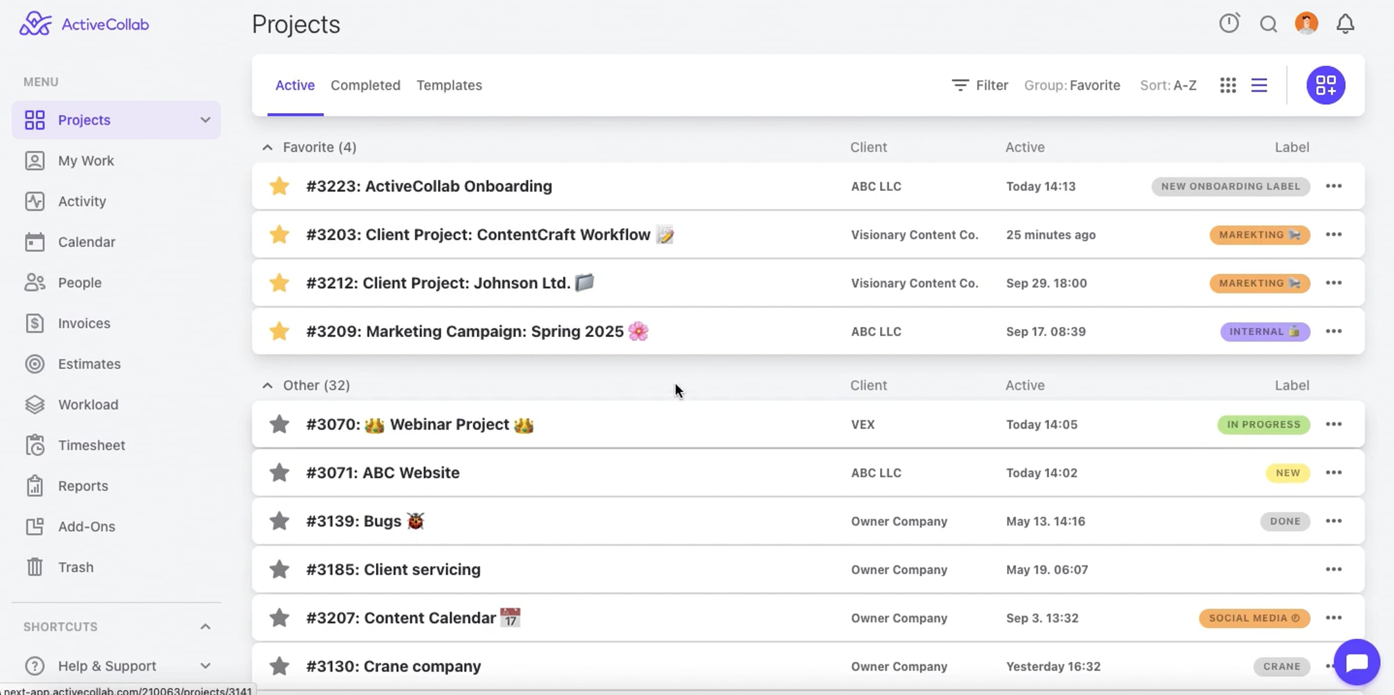Image resolution: width=1394 pixels, height=695 pixels.
Task: Unfavorite Marketing Campaign Spring 2025 star
Action: click(279, 331)
